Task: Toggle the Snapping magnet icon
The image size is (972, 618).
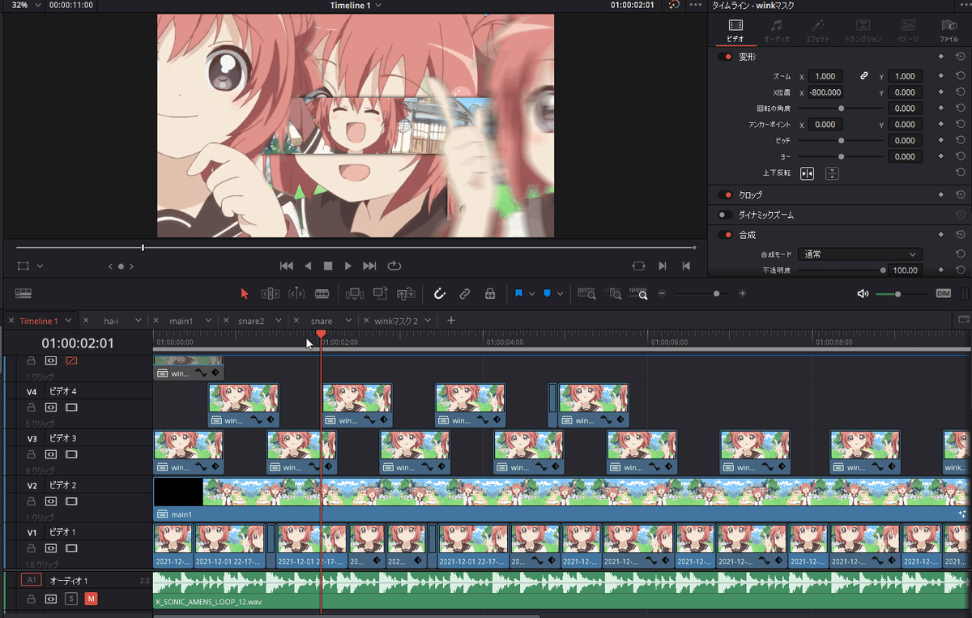Action: tap(440, 293)
